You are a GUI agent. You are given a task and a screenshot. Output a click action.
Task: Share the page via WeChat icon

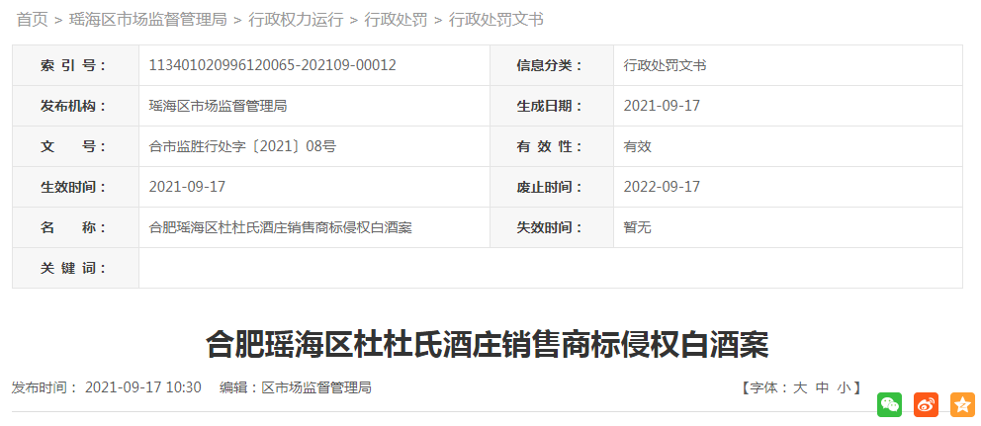click(x=889, y=404)
